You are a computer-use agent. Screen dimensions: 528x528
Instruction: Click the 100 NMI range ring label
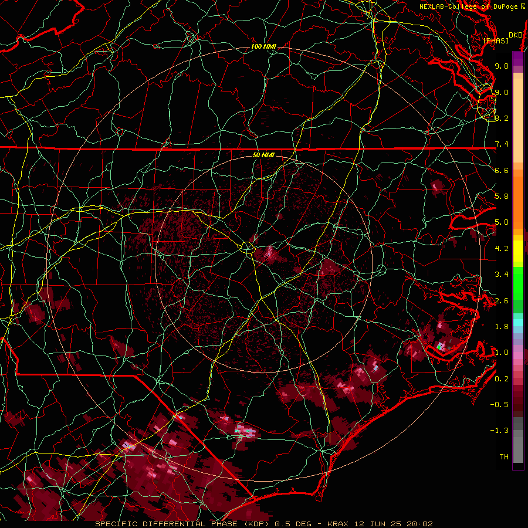(x=263, y=46)
